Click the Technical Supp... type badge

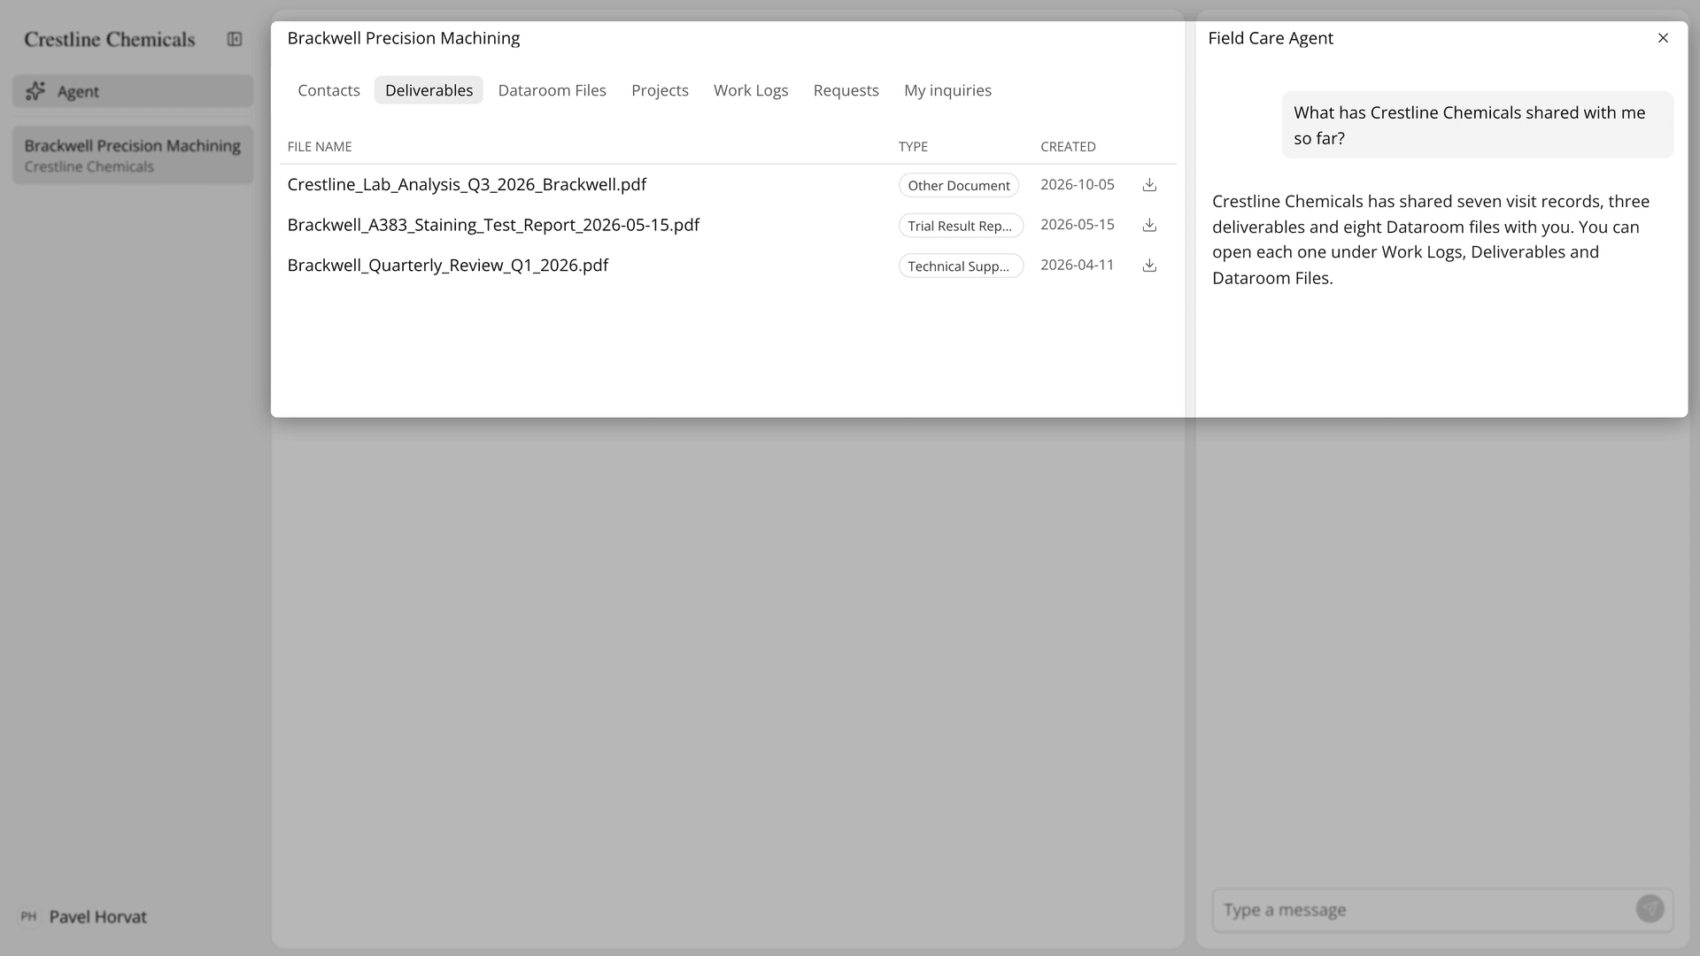pyautogui.click(x=961, y=266)
